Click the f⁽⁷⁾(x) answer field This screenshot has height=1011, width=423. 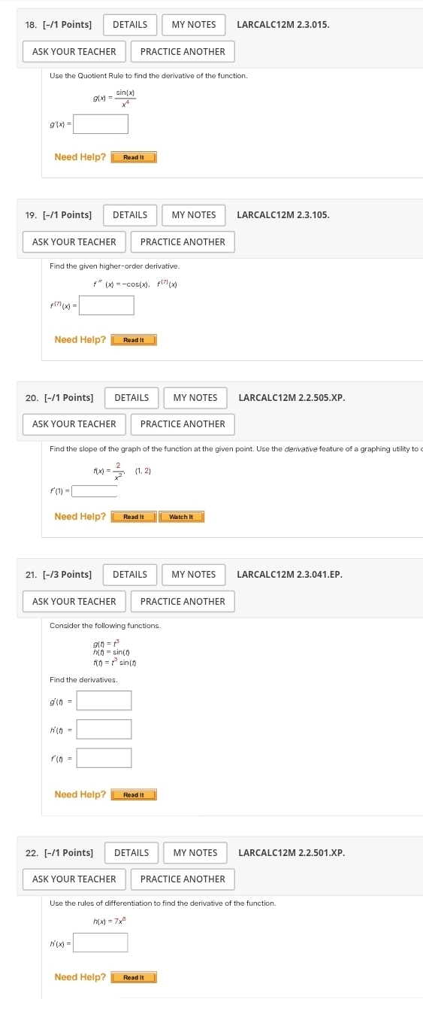pyautogui.click(x=107, y=305)
